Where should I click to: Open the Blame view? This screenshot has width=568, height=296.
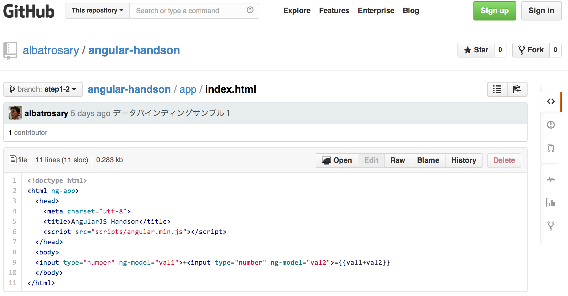(428, 161)
